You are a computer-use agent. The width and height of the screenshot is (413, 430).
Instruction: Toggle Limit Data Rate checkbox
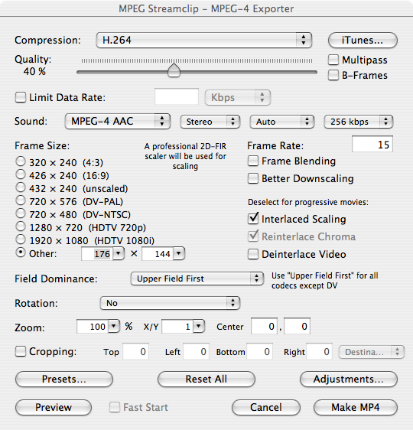click(x=21, y=98)
